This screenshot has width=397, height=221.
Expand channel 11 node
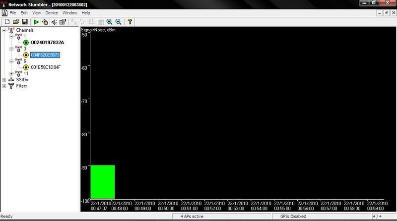(11, 73)
